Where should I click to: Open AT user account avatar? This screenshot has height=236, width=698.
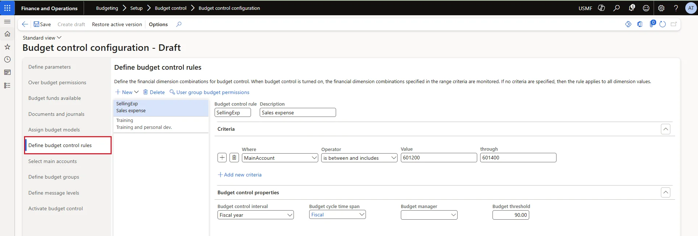click(x=691, y=8)
